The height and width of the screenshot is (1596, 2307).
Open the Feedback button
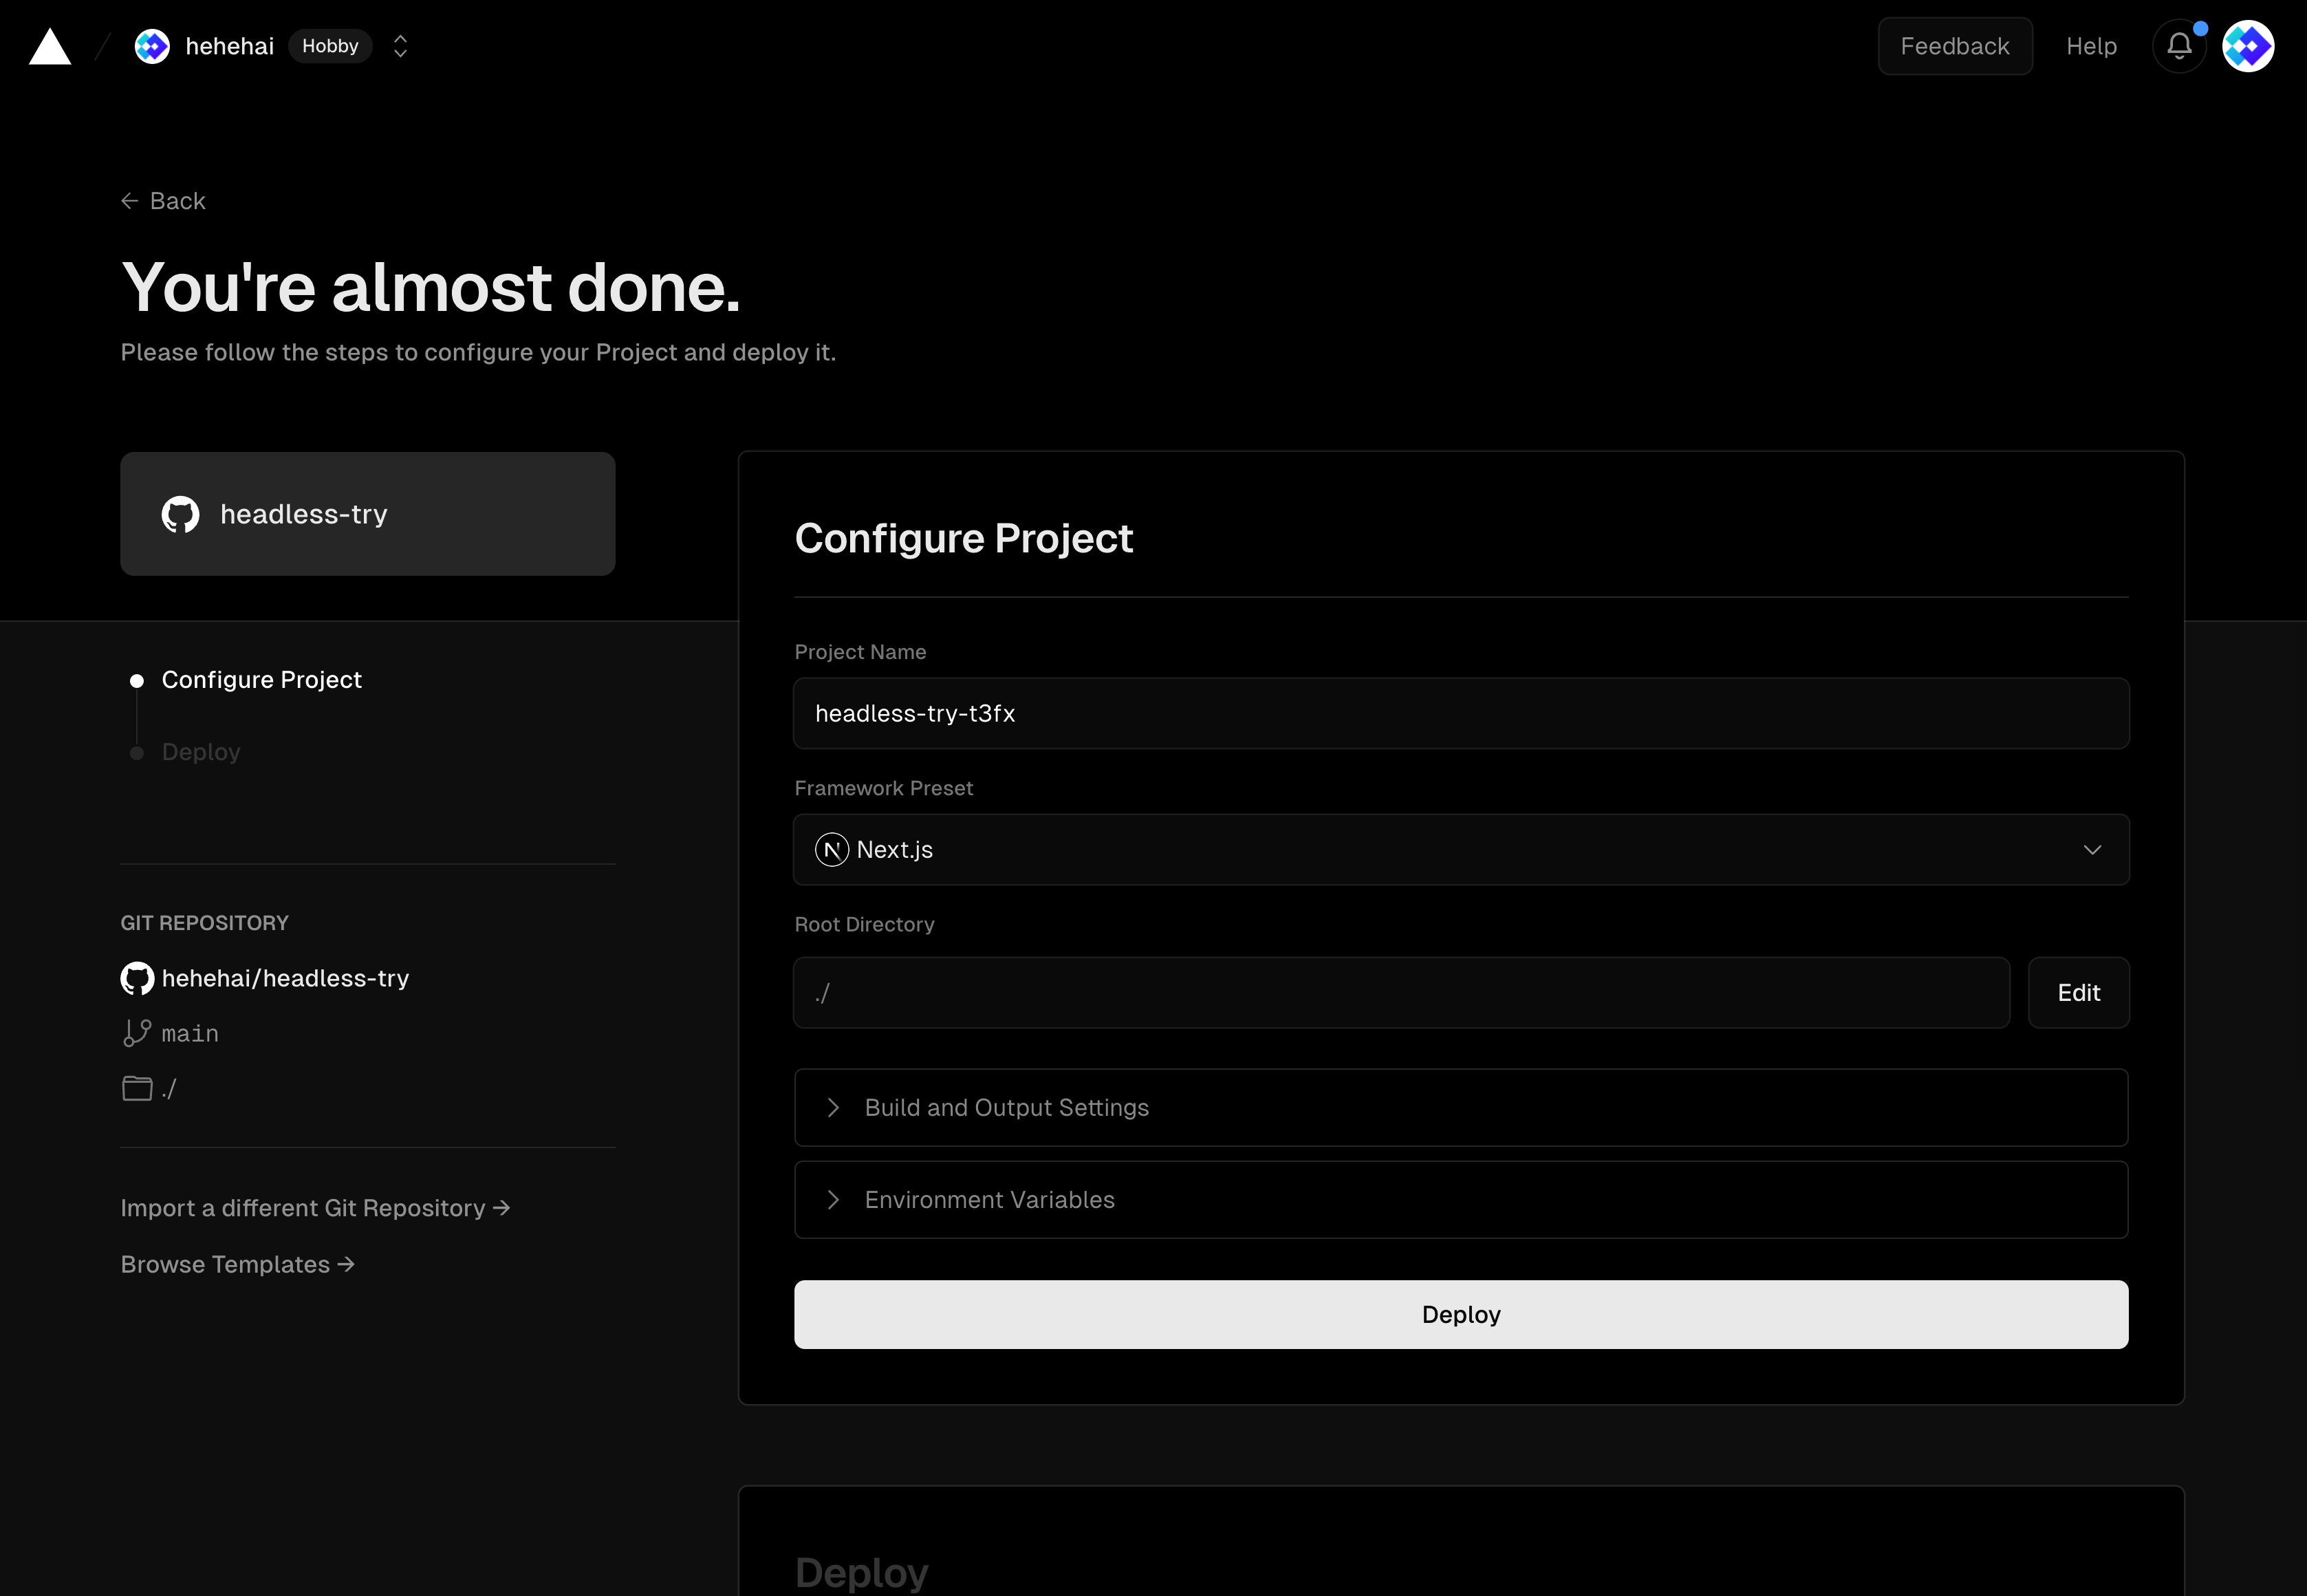[x=1954, y=46]
